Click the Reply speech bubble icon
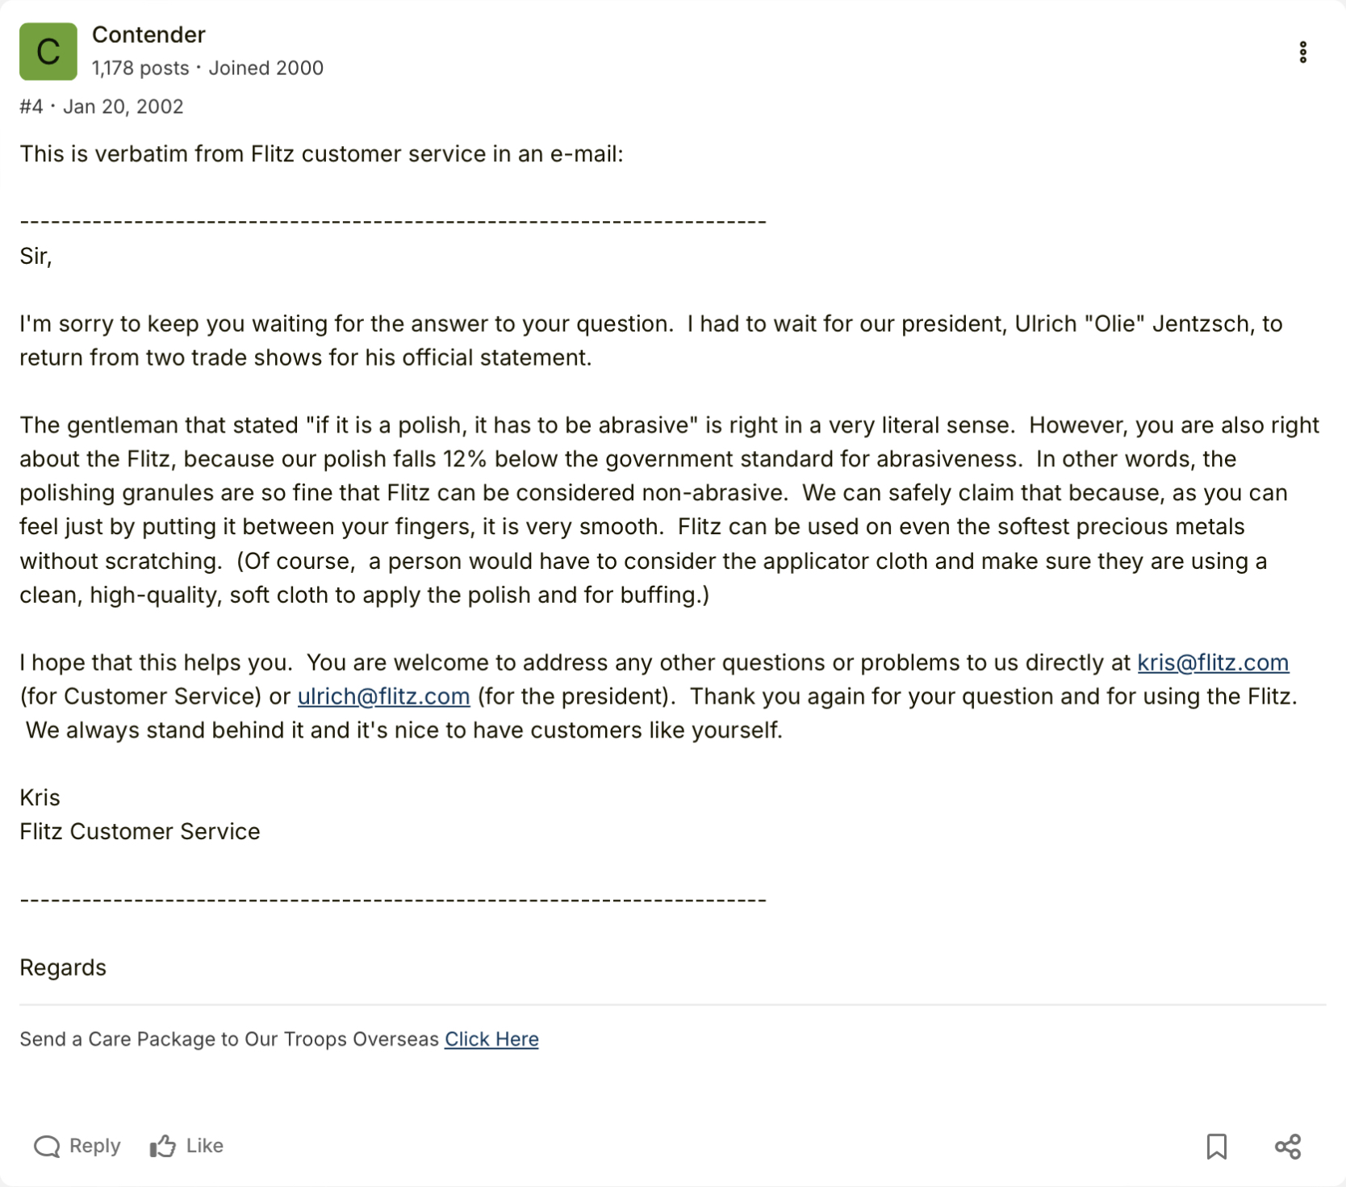 (x=47, y=1146)
